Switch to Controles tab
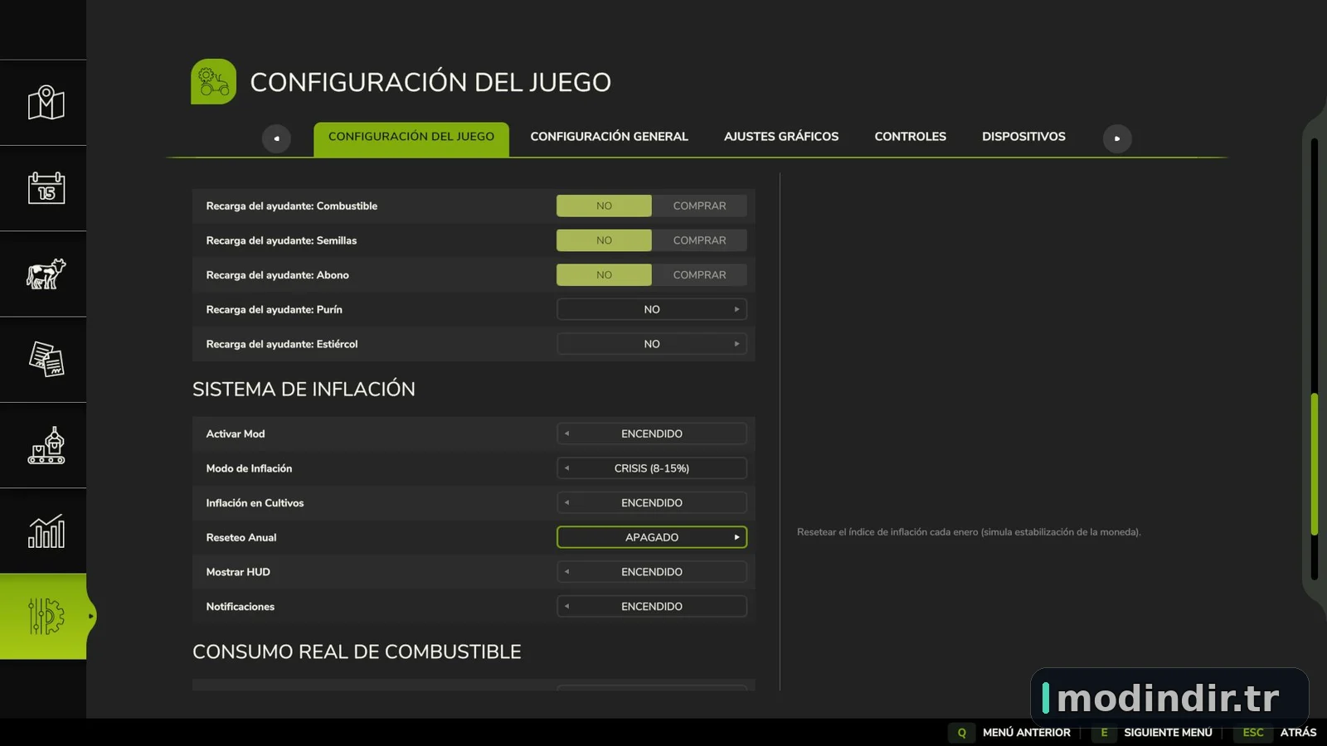The width and height of the screenshot is (1327, 746). point(910,137)
